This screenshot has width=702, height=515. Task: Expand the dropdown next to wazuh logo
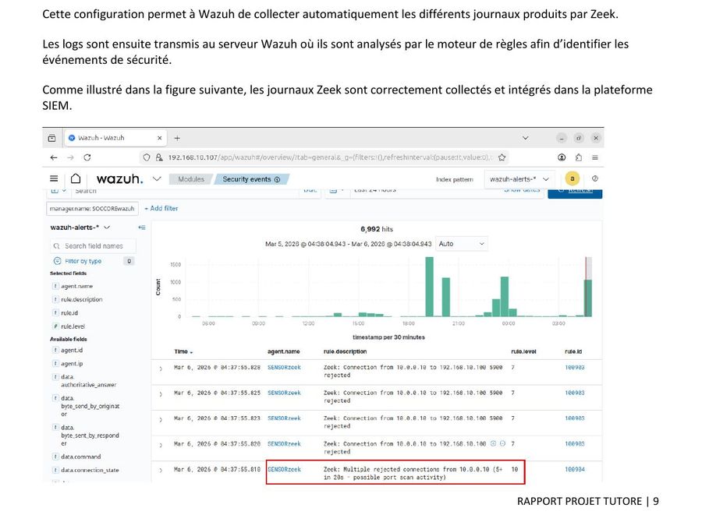coord(157,179)
